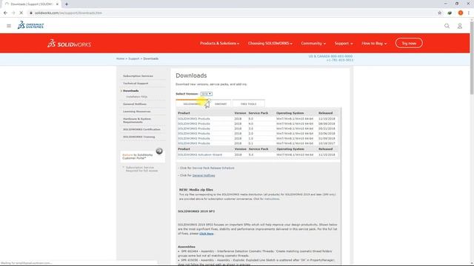Open the site search magnifier icon

tap(447, 26)
